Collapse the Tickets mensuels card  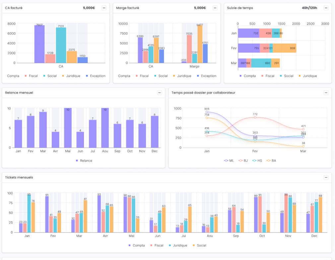coord(326,177)
